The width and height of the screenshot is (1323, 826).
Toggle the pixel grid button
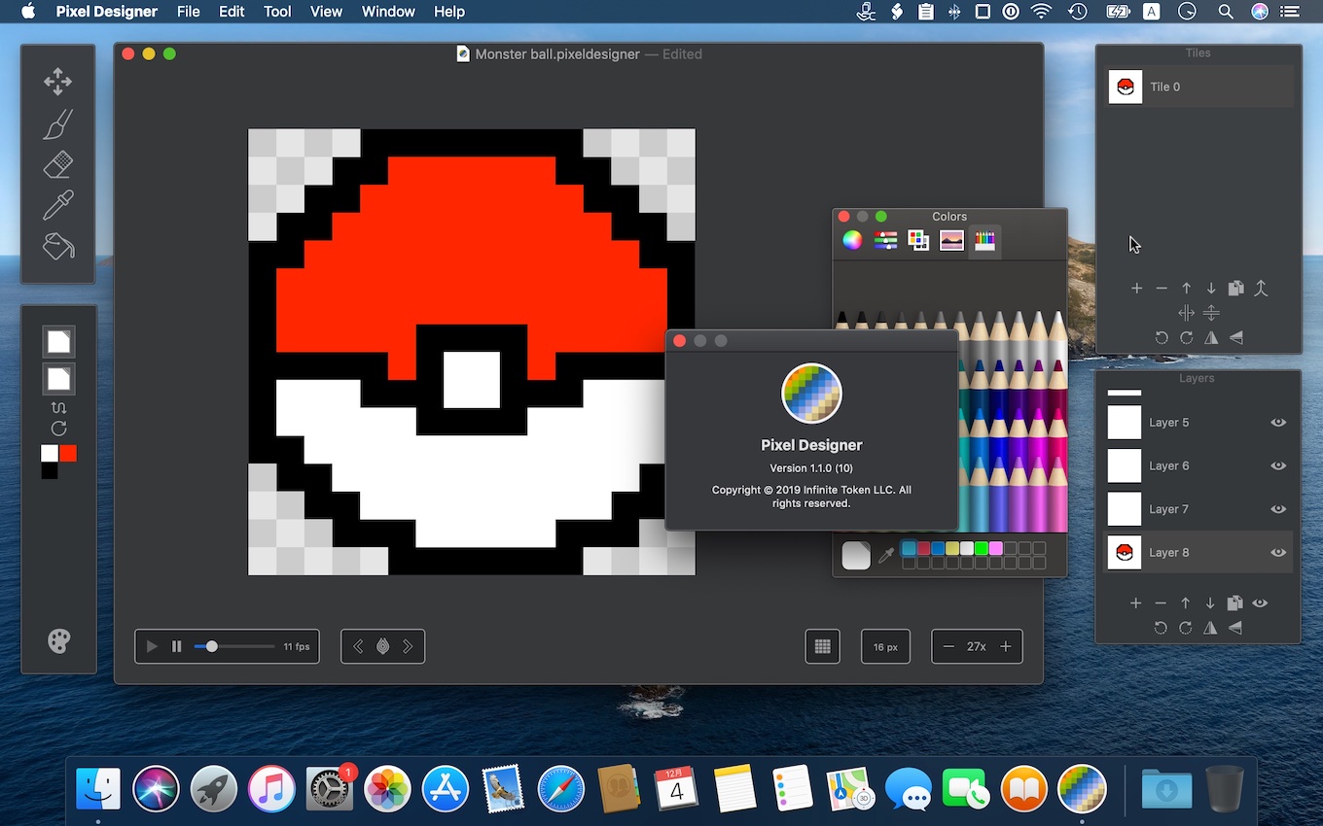click(x=822, y=646)
